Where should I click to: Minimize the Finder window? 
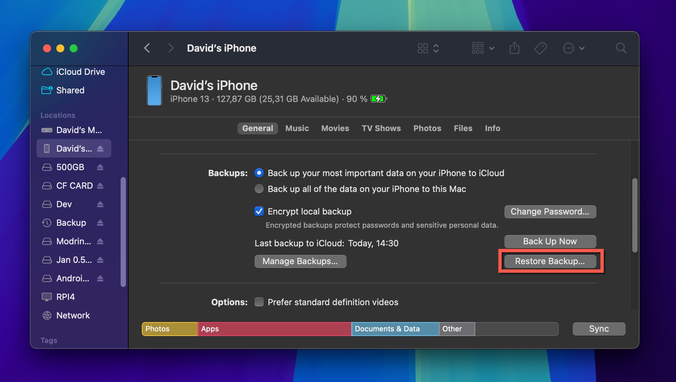pyautogui.click(x=60, y=48)
